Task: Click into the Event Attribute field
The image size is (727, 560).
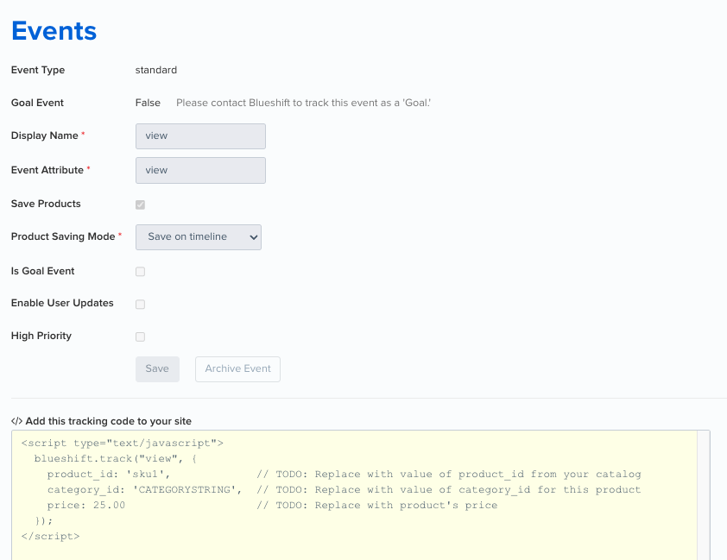Action: coord(200,170)
